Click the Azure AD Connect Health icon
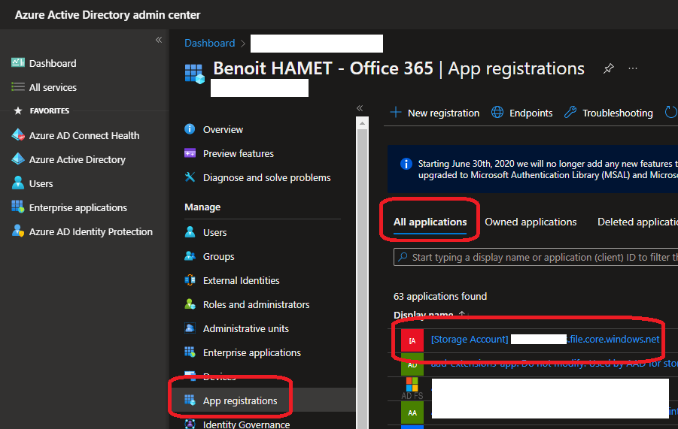678x429 pixels. 18,135
